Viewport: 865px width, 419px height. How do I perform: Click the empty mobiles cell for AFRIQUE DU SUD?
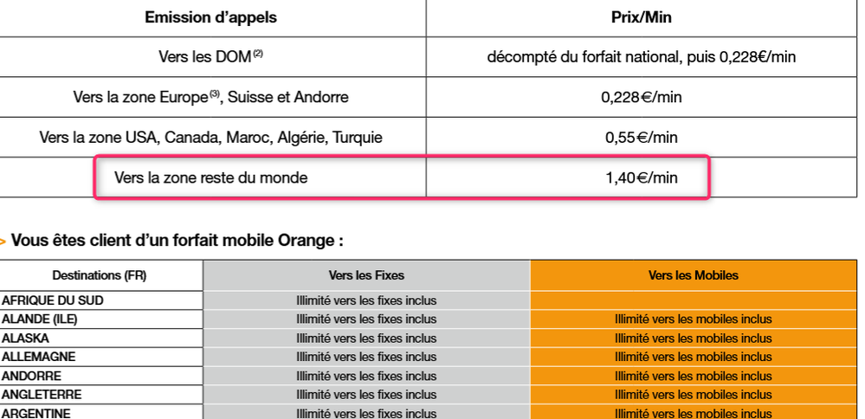coord(694,300)
